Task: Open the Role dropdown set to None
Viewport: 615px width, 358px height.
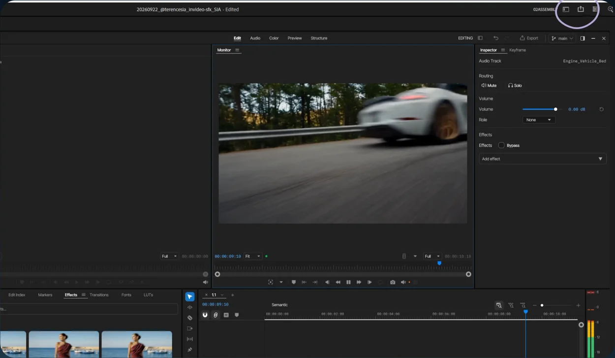Action: pos(539,120)
